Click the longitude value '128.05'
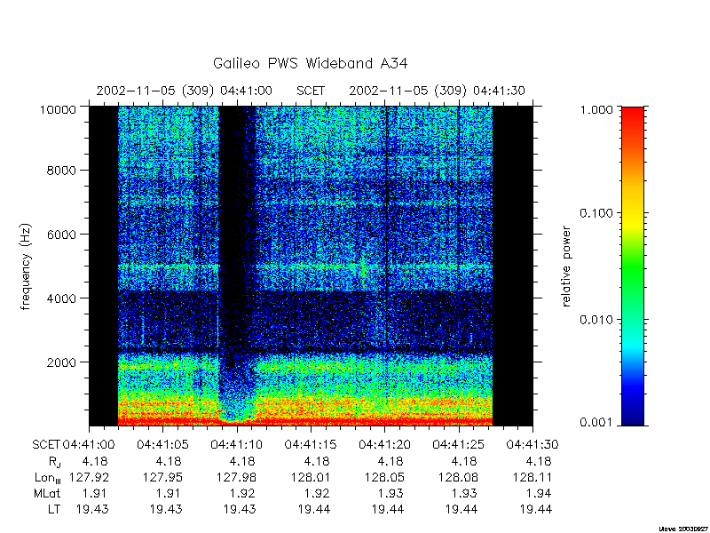Screen dimensions: 710x533 [x=384, y=477]
